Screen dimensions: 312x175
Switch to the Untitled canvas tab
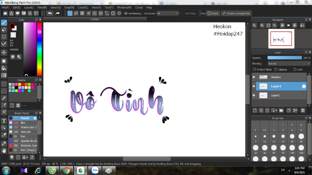pyautogui.click(x=95, y=19)
